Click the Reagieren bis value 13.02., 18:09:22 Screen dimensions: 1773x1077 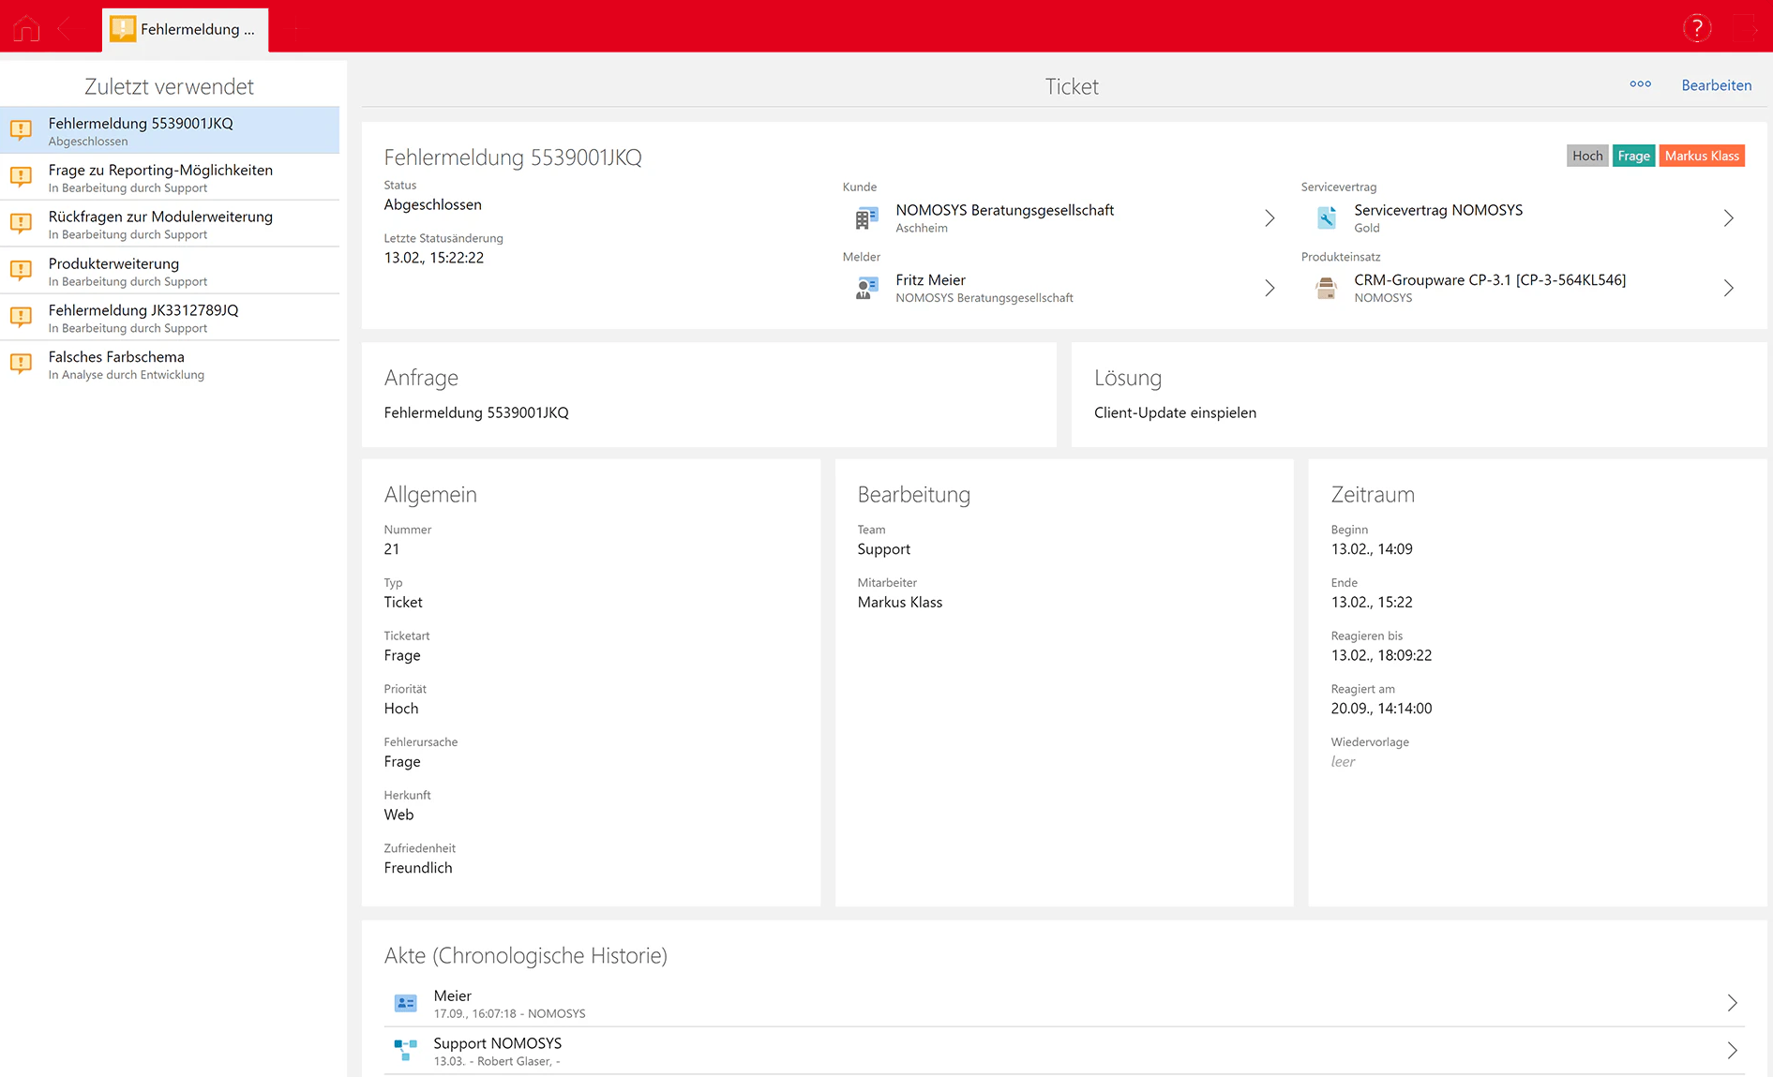(1381, 655)
